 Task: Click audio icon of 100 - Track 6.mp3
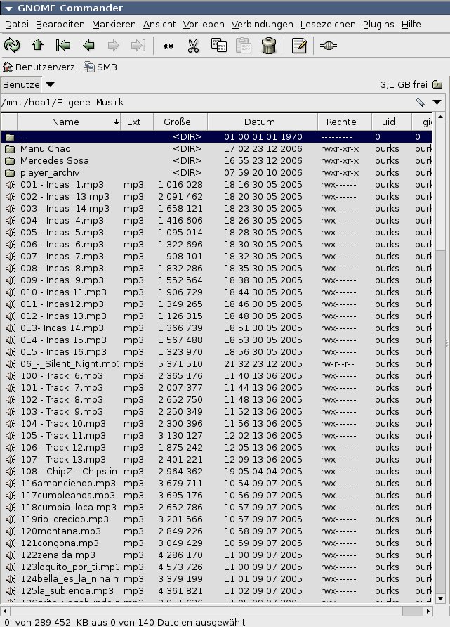pyautogui.click(x=10, y=376)
